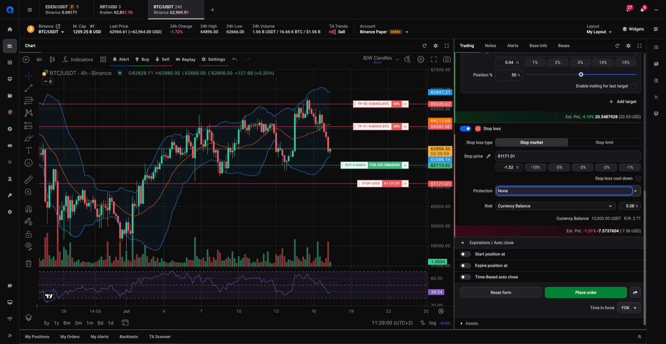This screenshot has height=344, width=666.
Task: Switch to the Notes tab
Action: [490, 46]
